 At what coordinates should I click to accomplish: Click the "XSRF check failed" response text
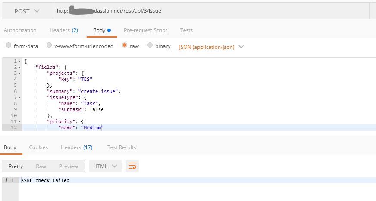tap(45, 180)
